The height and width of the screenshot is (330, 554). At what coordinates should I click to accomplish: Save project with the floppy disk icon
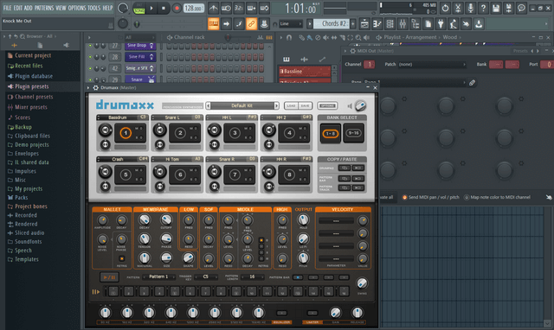tap(496, 8)
